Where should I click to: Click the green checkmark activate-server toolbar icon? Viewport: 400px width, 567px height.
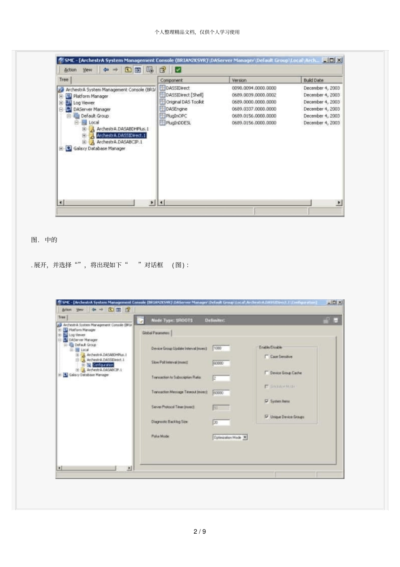tap(178, 70)
